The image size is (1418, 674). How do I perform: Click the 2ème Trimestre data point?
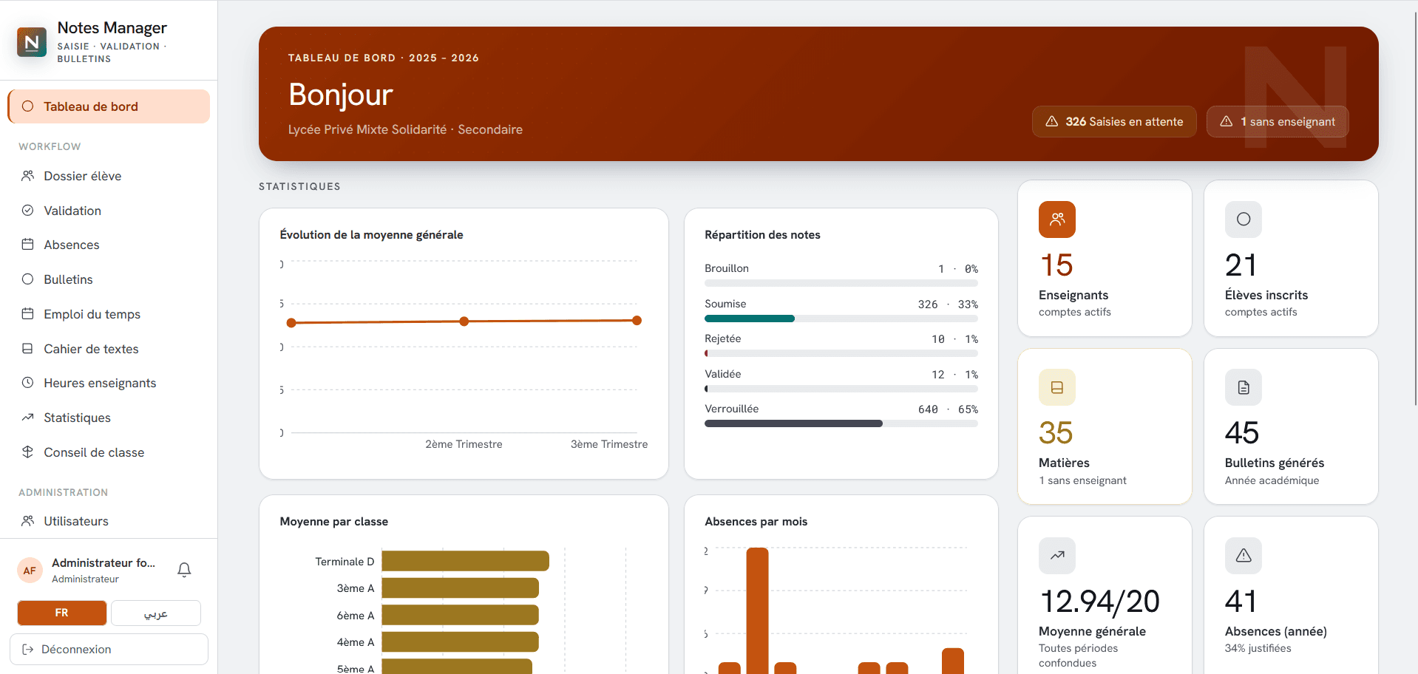tap(464, 321)
